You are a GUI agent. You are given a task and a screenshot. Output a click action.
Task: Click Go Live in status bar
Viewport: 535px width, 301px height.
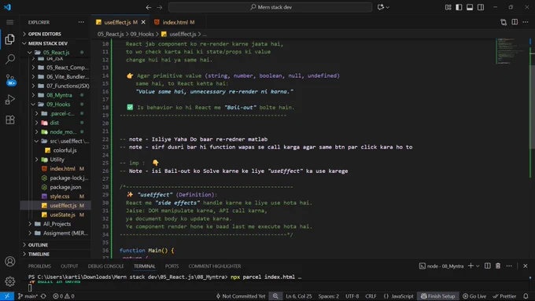pos(474,296)
